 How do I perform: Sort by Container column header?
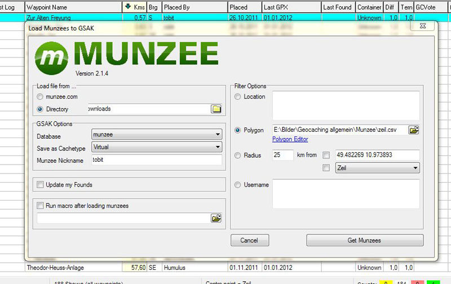pyautogui.click(x=370, y=7)
